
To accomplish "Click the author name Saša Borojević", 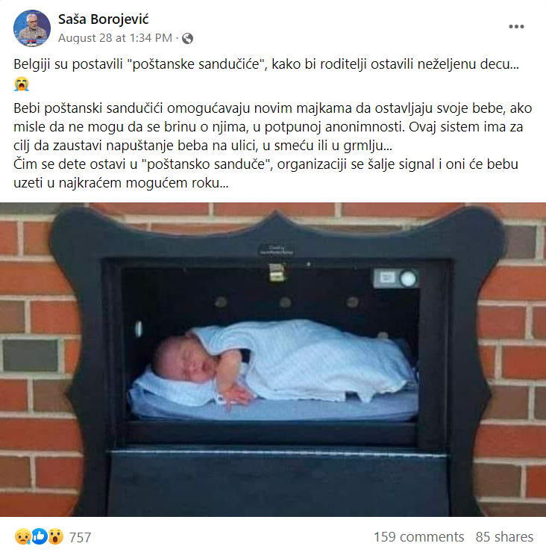I will (103, 19).
